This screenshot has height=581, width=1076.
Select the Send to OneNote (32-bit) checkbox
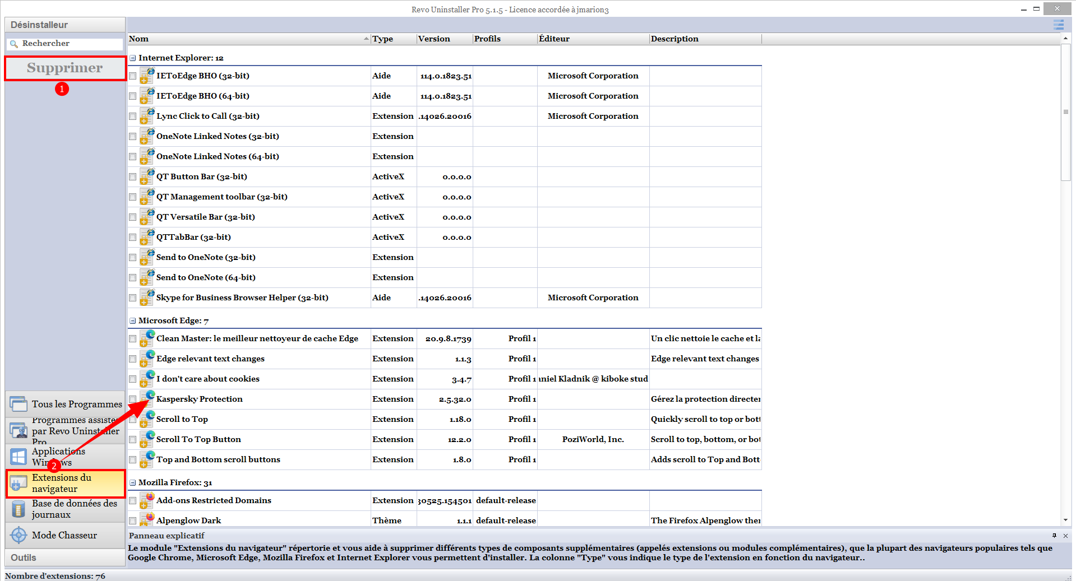[x=133, y=258]
